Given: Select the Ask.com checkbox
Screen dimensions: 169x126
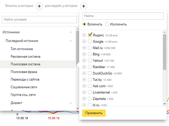Looking at the screenshot, I should [90, 86].
